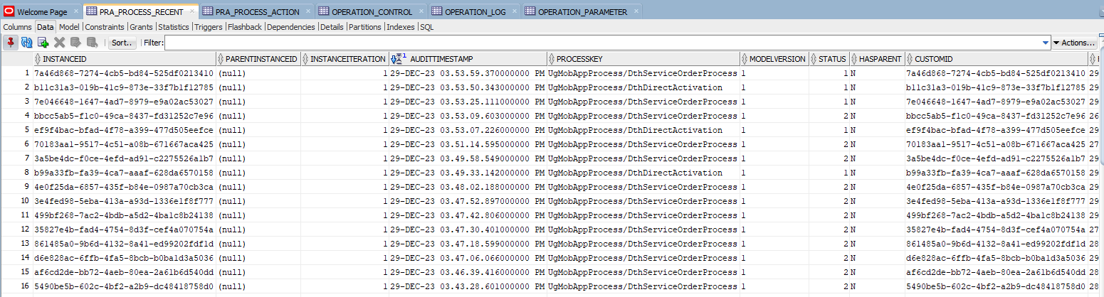The height and width of the screenshot is (297, 1104).
Task: Select INSTANCEID cell 7a46d868-7274-4cb5-bd84-525df0213410
Action: 124,73
